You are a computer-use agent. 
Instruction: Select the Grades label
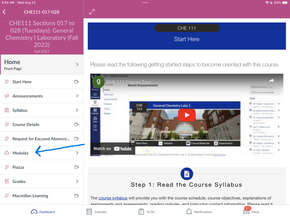[19, 181]
